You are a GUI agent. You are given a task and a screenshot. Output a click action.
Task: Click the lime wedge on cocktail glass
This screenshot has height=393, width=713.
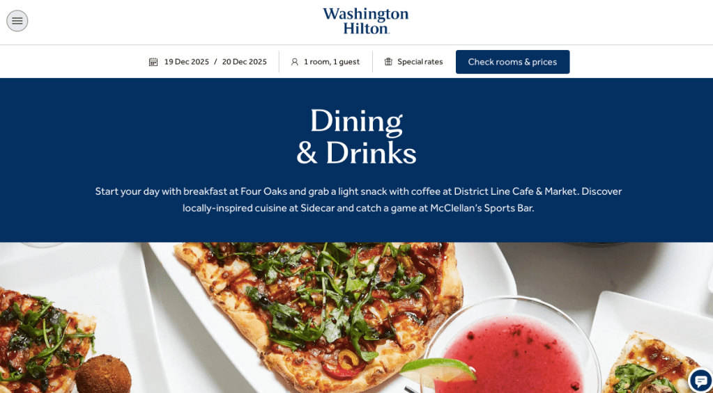[438, 370]
